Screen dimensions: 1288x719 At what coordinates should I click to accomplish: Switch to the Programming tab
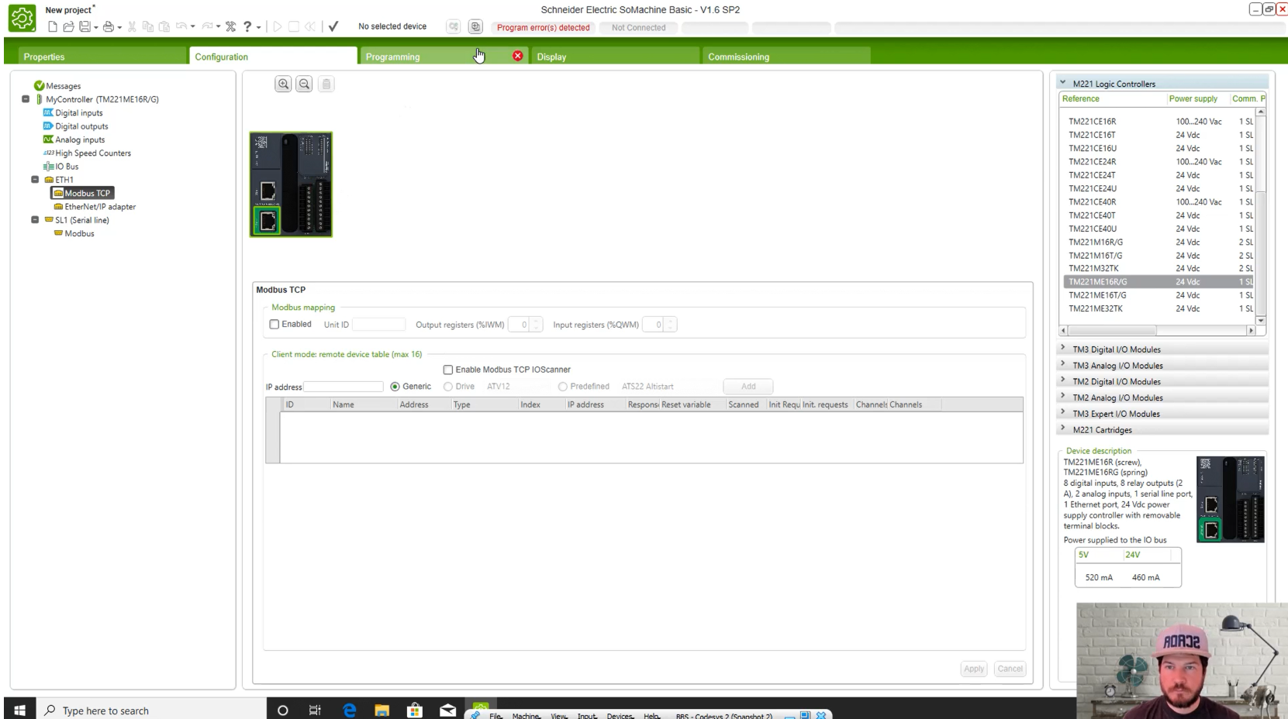[x=392, y=57]
